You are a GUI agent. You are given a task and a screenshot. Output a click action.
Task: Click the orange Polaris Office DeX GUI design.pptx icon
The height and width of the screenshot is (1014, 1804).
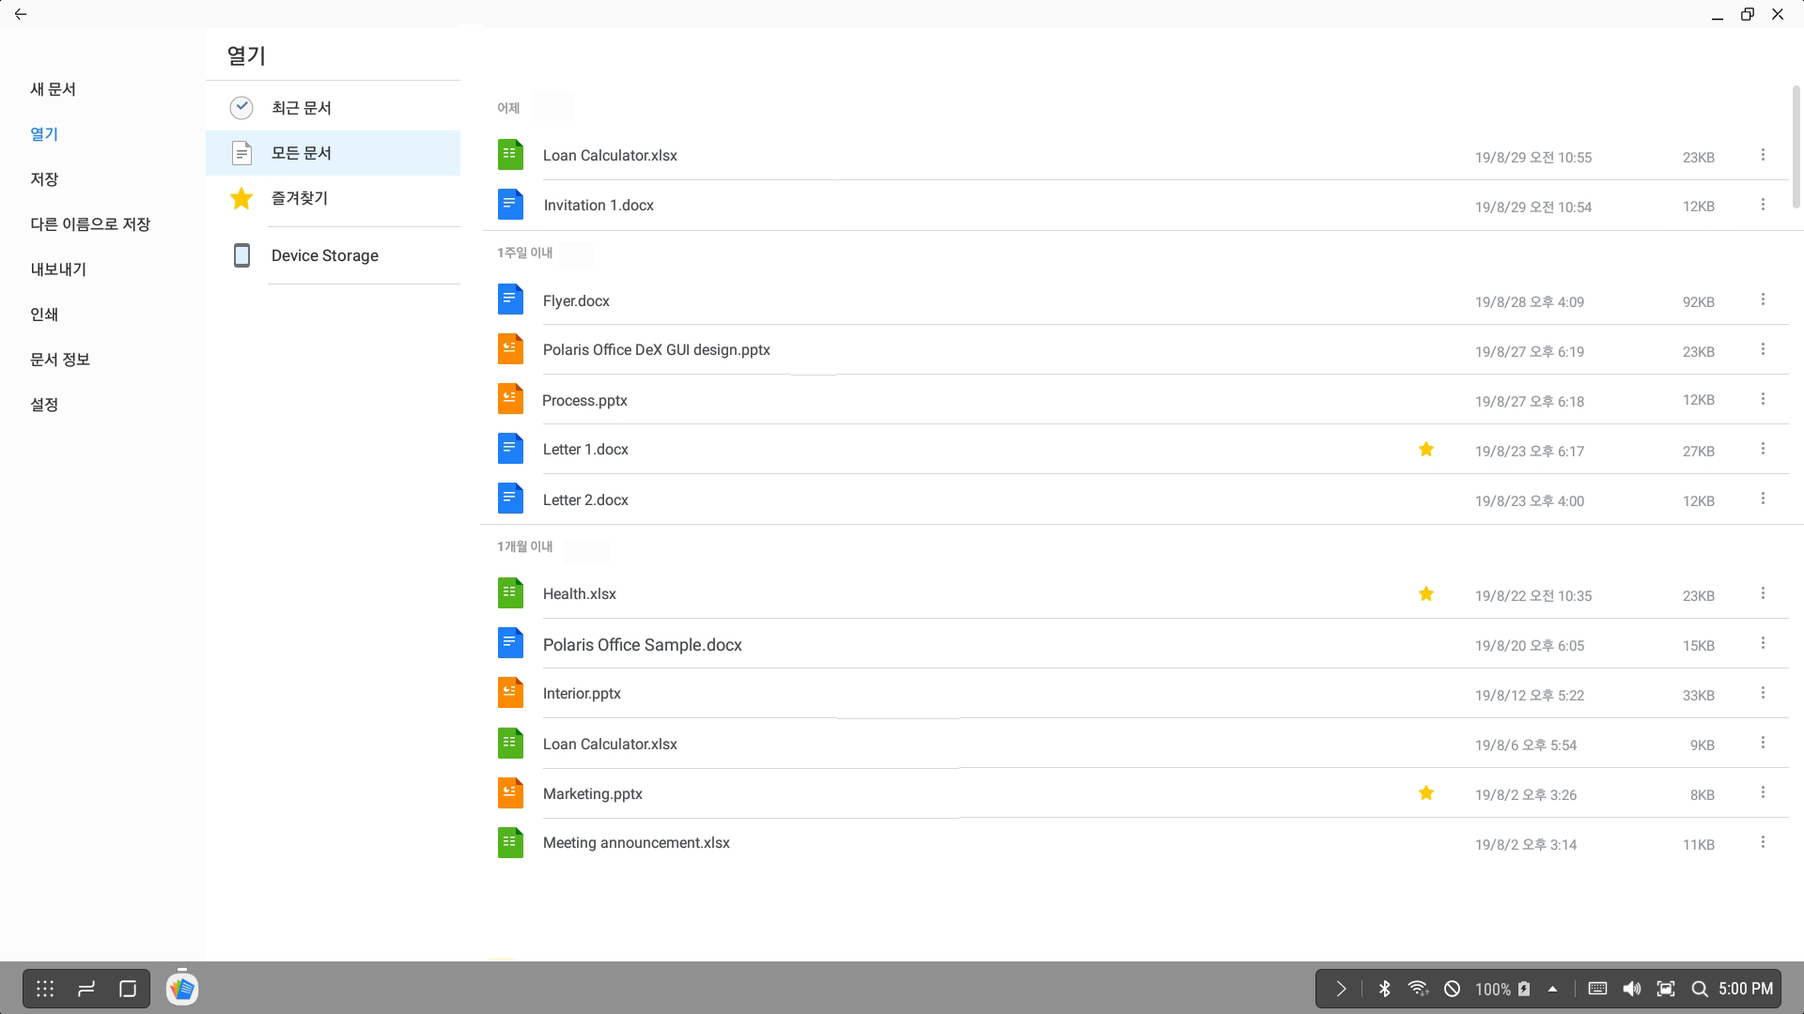click(x=510, y=349)
